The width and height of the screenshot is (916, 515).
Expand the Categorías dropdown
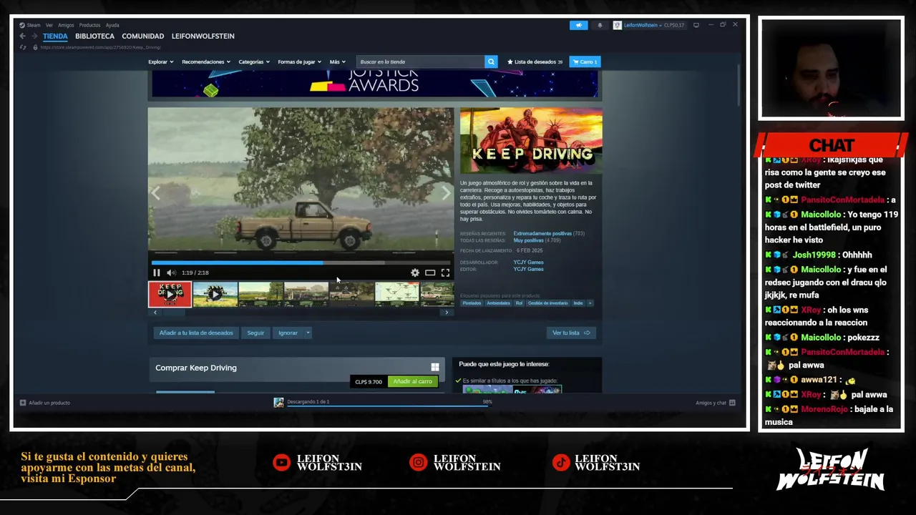point(254,62)
